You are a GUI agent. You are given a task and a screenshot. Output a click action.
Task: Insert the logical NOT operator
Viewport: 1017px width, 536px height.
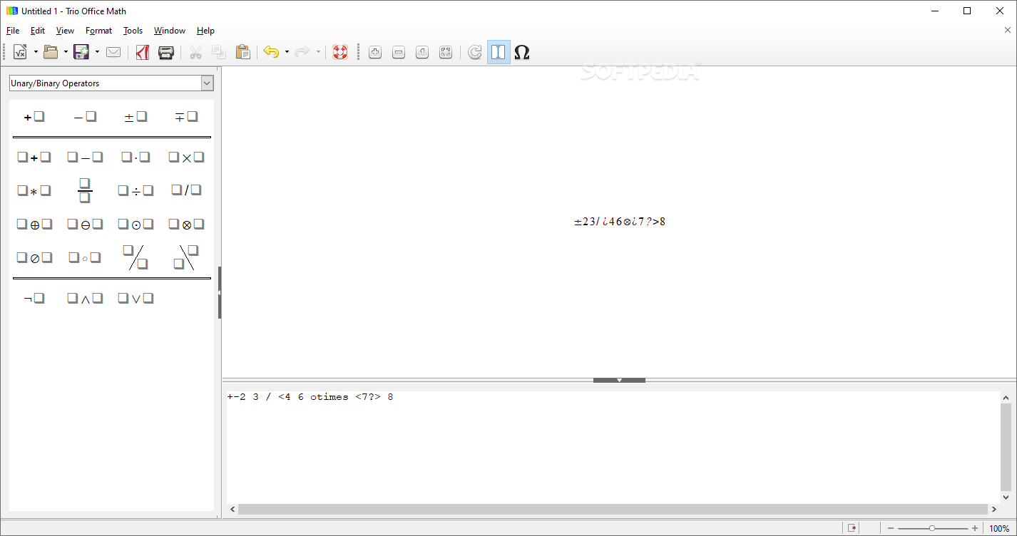click(x=34, y=299)
